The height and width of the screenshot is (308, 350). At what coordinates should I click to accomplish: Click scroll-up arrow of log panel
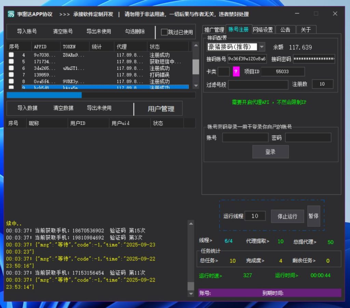pos(191,223)
